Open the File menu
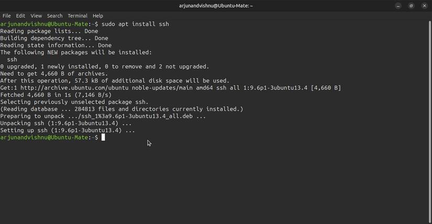Image resolution: width=432 pixels, height=224 pixels. (x=7, y=16)
